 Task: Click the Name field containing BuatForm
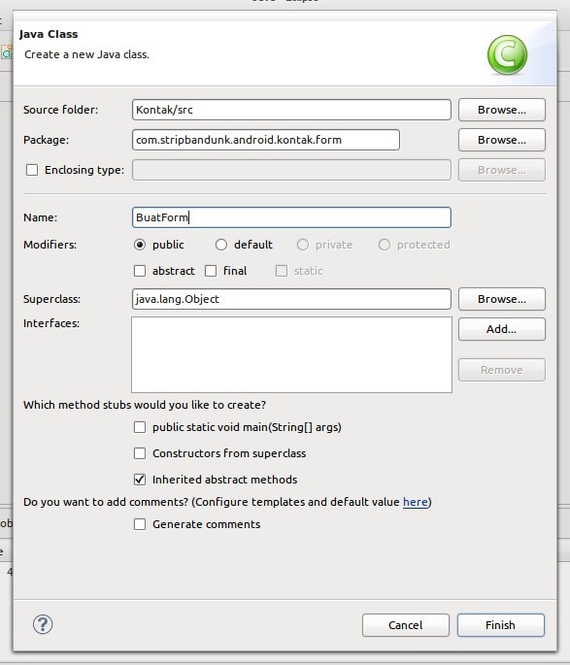[x=291, y=217]
